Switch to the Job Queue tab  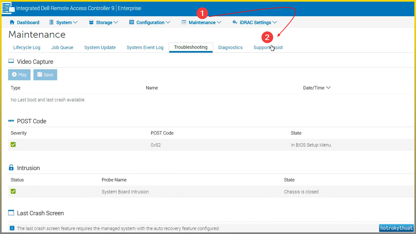point(62,47)
